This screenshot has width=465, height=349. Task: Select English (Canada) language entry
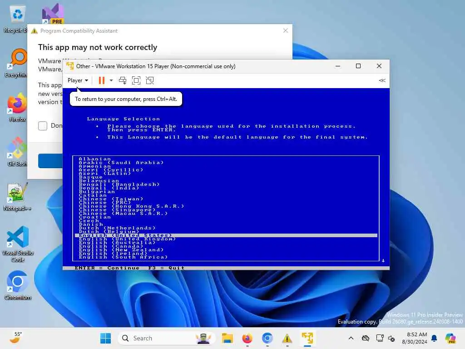(x=111, y=246)
